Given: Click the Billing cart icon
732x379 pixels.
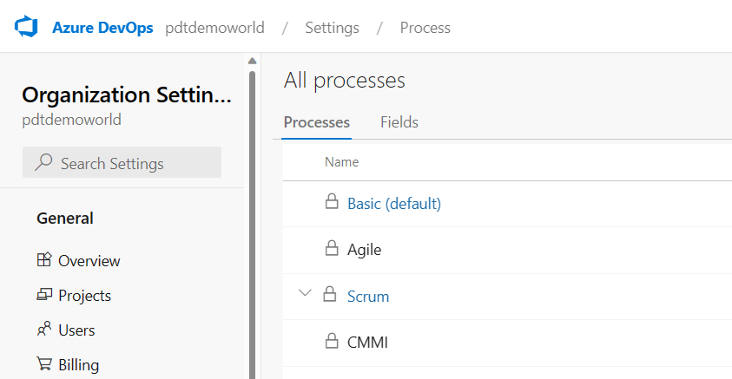Looking at the screenshot, I should coord(44,364).
